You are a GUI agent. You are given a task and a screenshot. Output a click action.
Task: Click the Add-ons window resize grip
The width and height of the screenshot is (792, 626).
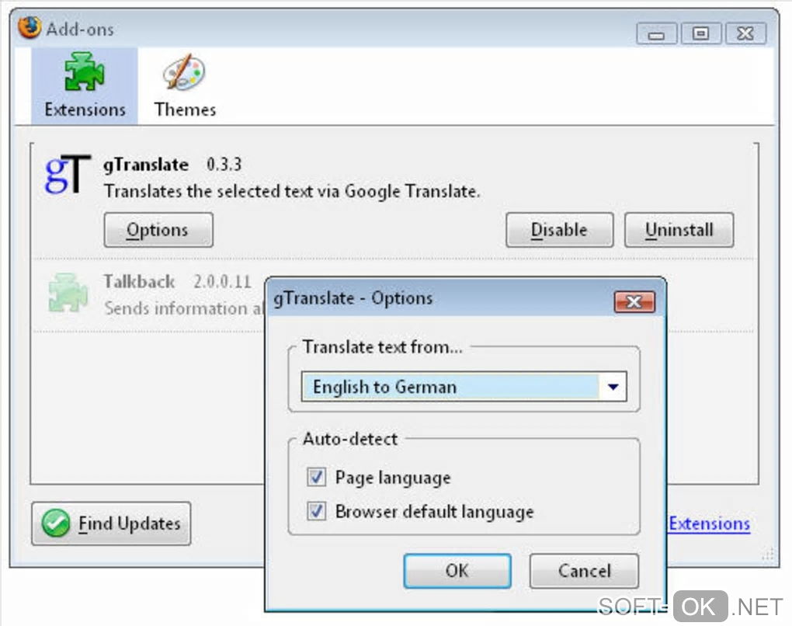[x=768, y=555]
